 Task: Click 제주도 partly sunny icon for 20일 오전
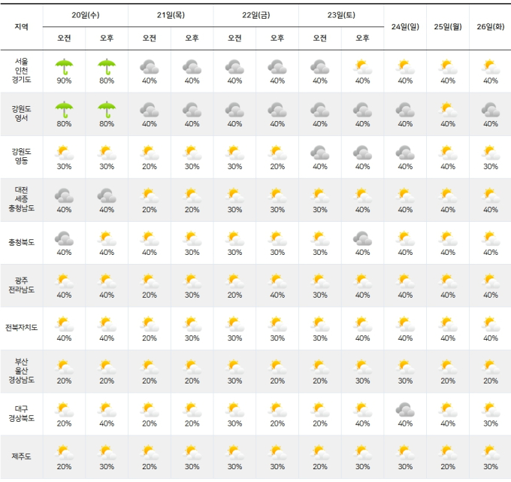click(64, 453)
